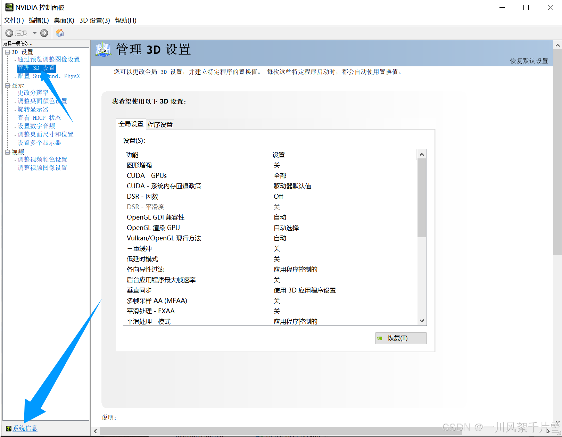Viewport: 562px width, 437px height.
Task: Open the 编辑(E) menu
Action: click(x=39, y=20)
